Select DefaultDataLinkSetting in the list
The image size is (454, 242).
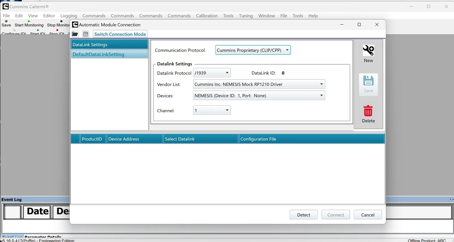[109, 54]
